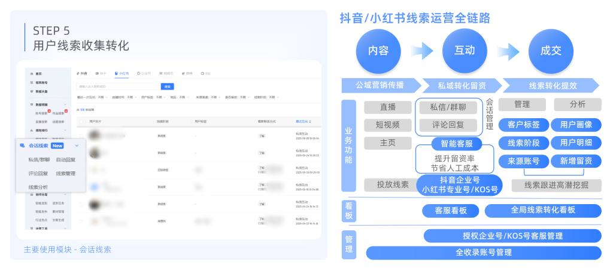Click the B站 tab icon
The image size is (610, 268).
202,73
